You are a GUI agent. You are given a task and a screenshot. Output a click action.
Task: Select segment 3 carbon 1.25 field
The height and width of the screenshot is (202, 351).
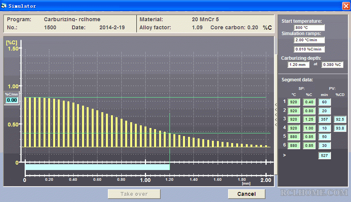(x=309, y=120)
